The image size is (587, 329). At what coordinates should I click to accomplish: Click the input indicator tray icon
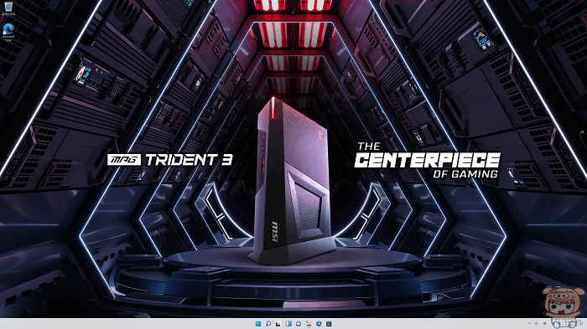point(545,323)
